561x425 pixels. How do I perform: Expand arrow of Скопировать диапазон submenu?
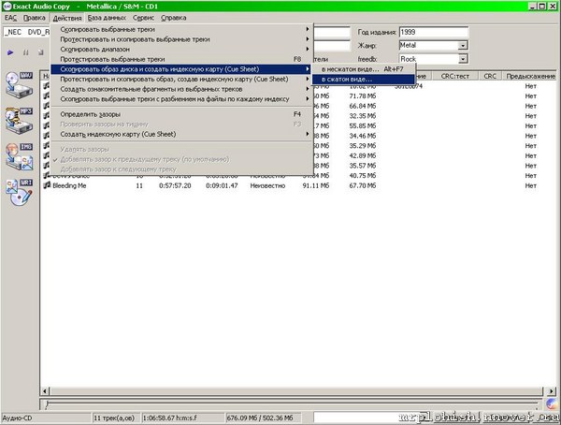point(308,49)
